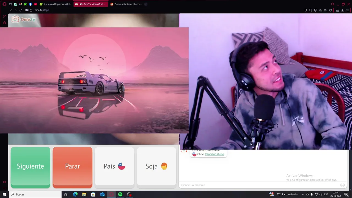Add page to bookmarks heart icon

click(331, 10)
